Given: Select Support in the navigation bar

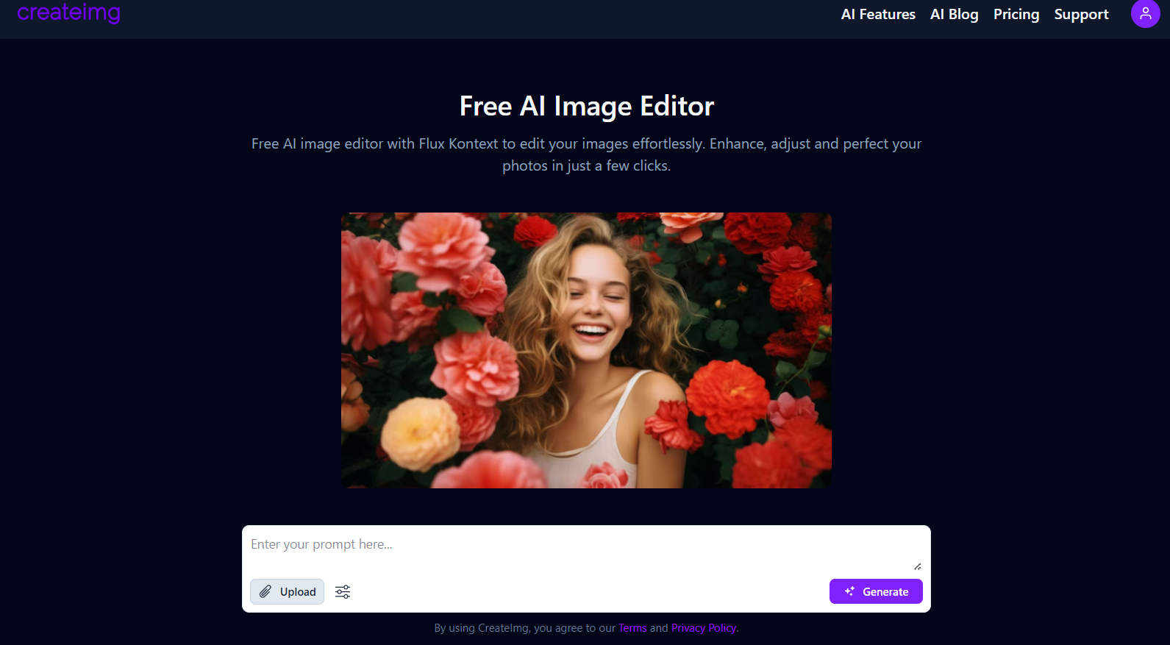Looking at the screenshot, I should point(1080,15).
